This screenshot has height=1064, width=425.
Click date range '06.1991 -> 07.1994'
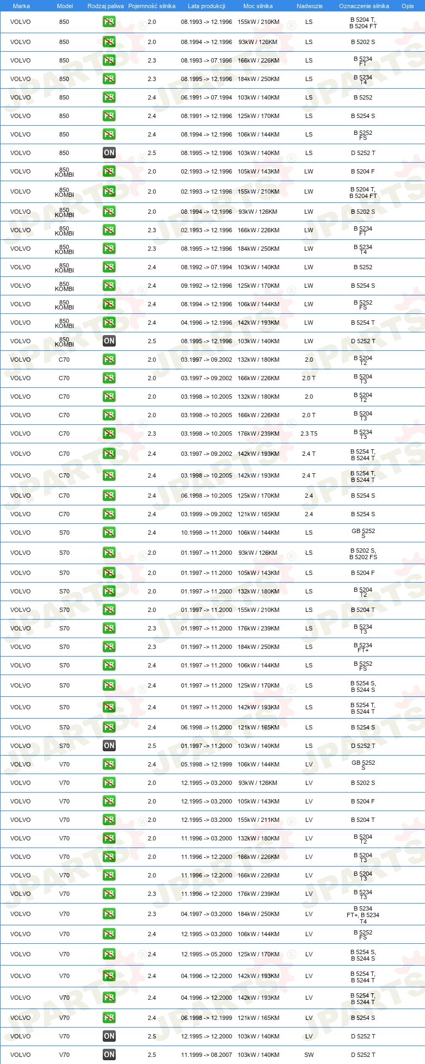tap(207, 97)
